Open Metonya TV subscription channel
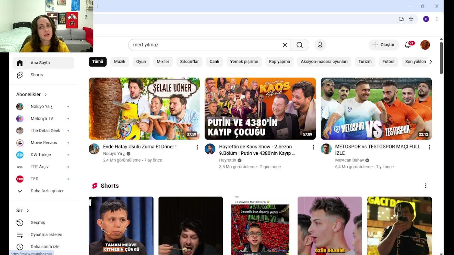 point(44,119)
